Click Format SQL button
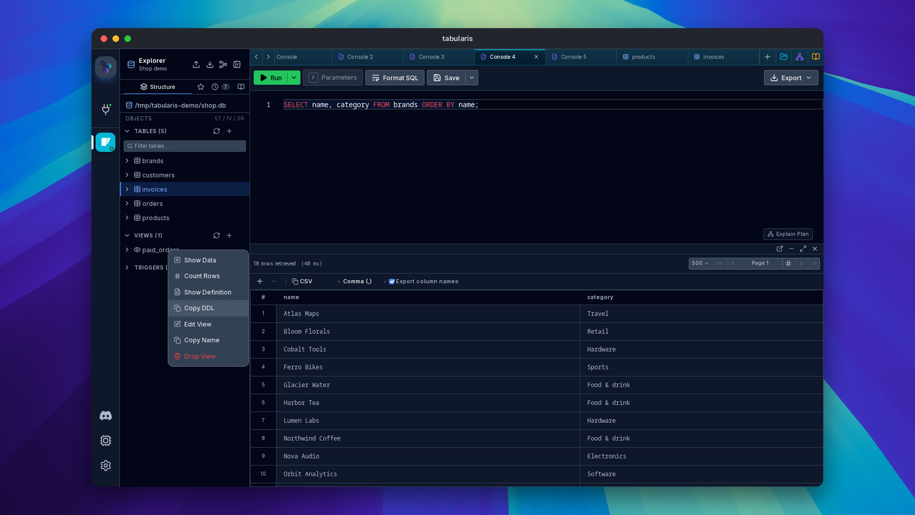This screenshot has height=515, width=915. pyautogui.click(x=395, y=78)
